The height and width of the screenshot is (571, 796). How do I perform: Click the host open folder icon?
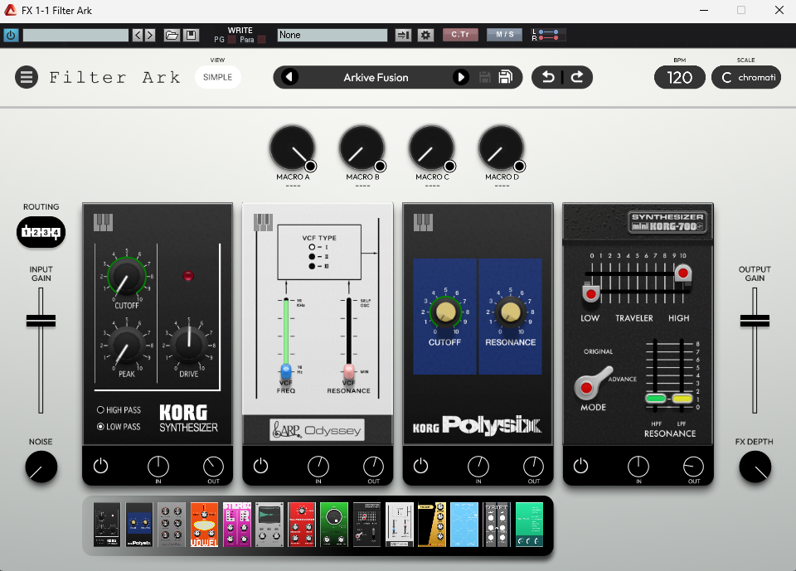click(172, 35)
